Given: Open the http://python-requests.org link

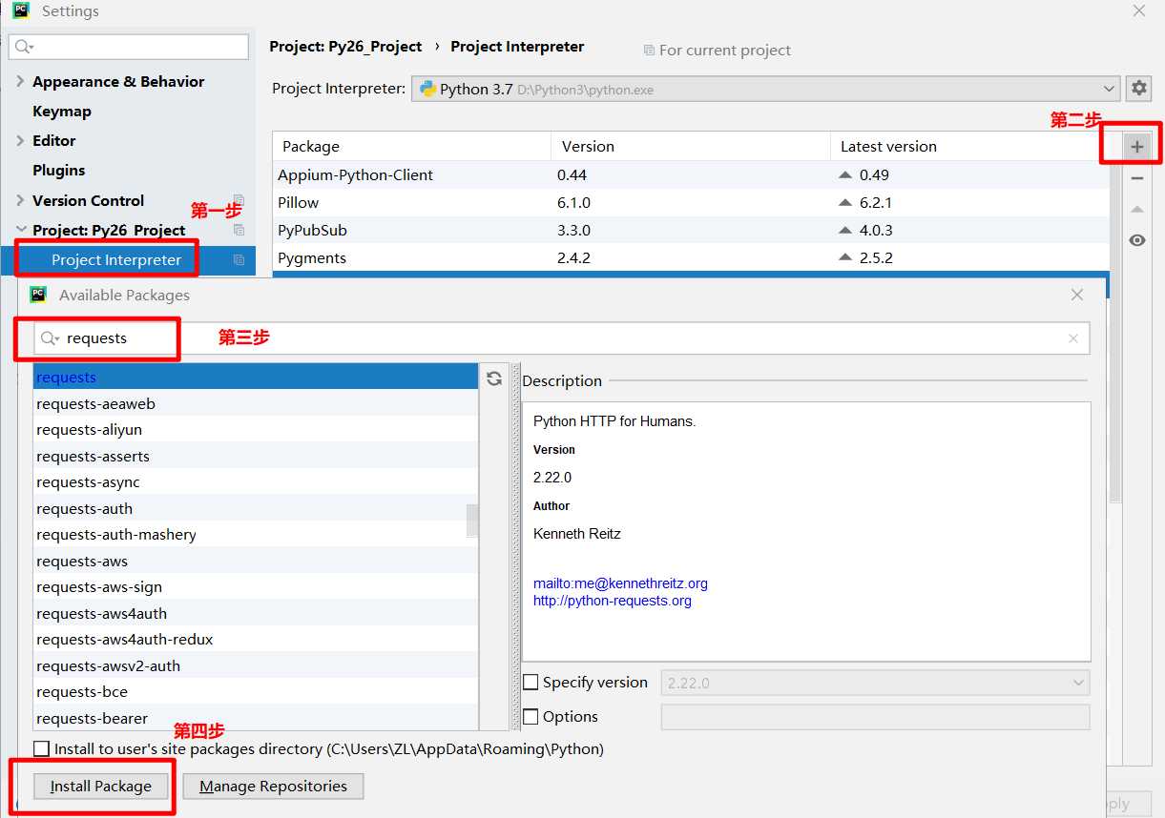Looking at the screenshot, I should [613, 601].
